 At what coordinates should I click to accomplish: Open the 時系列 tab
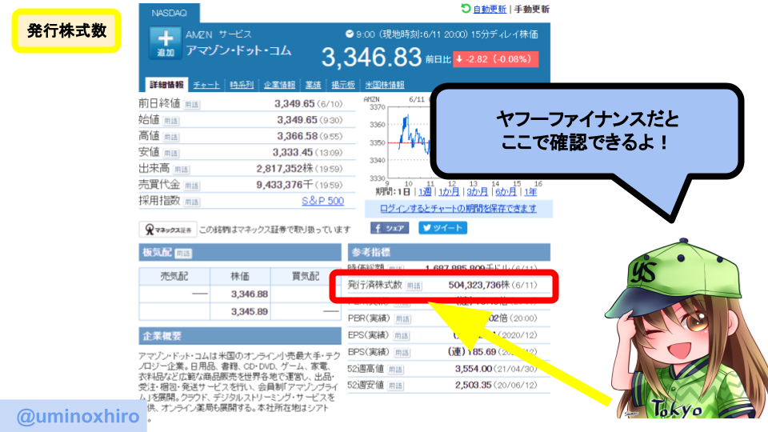tap(242, 85)
